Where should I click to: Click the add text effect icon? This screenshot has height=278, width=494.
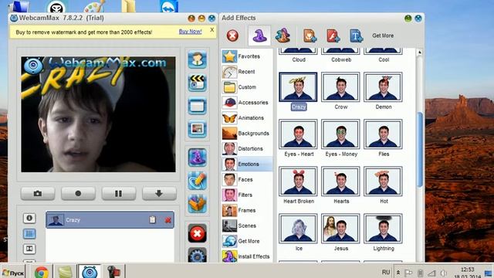tap(356, 36)
